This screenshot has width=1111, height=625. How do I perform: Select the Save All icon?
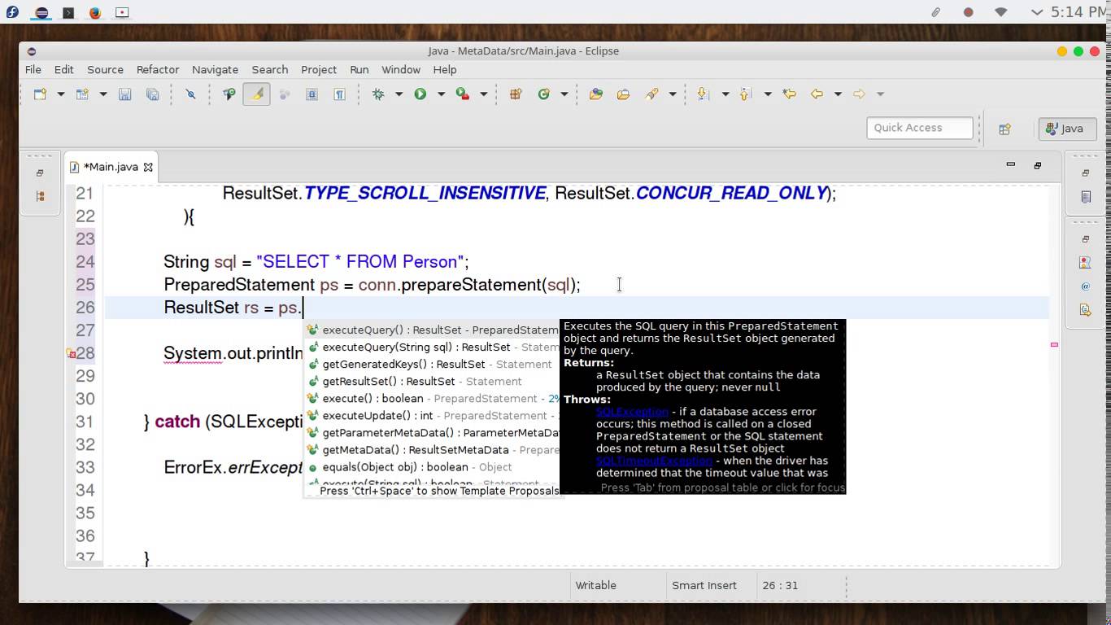152,94
